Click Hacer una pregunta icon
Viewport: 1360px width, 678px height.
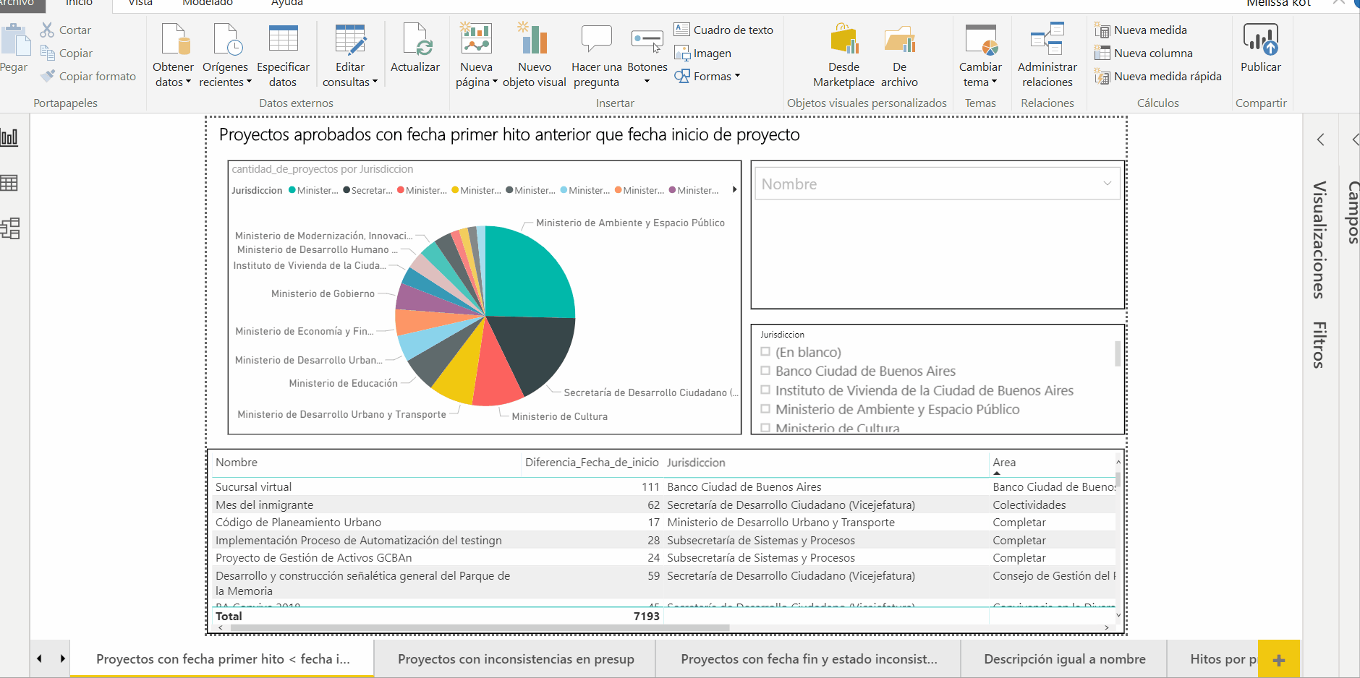point(596,40)
